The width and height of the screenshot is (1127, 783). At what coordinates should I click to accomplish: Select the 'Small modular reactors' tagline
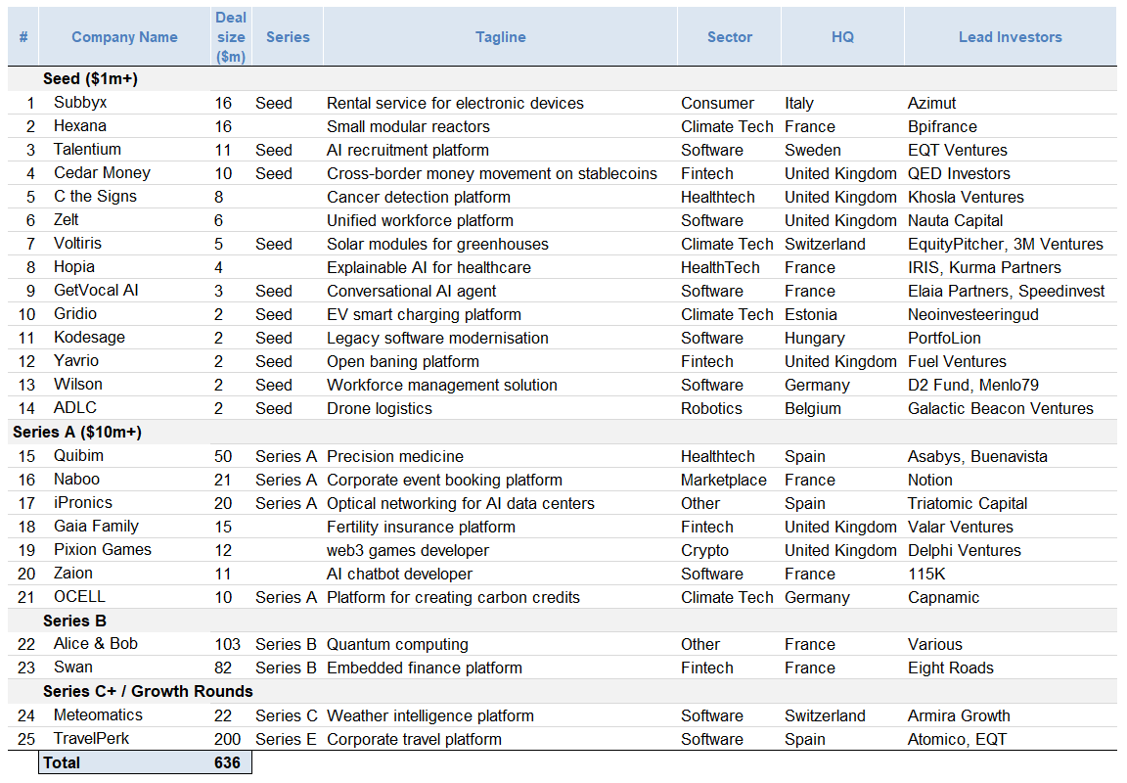click(x=408, y=126)
